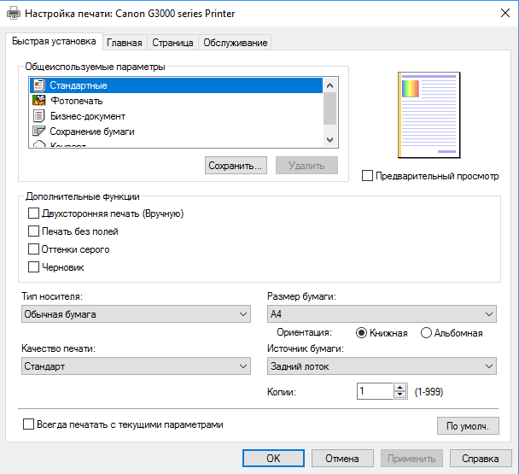The height and width of the screenshot is (474, 519).
Task: Close the Настройка печати dialog
Action: pyautogui.click(x=505, y=14)
